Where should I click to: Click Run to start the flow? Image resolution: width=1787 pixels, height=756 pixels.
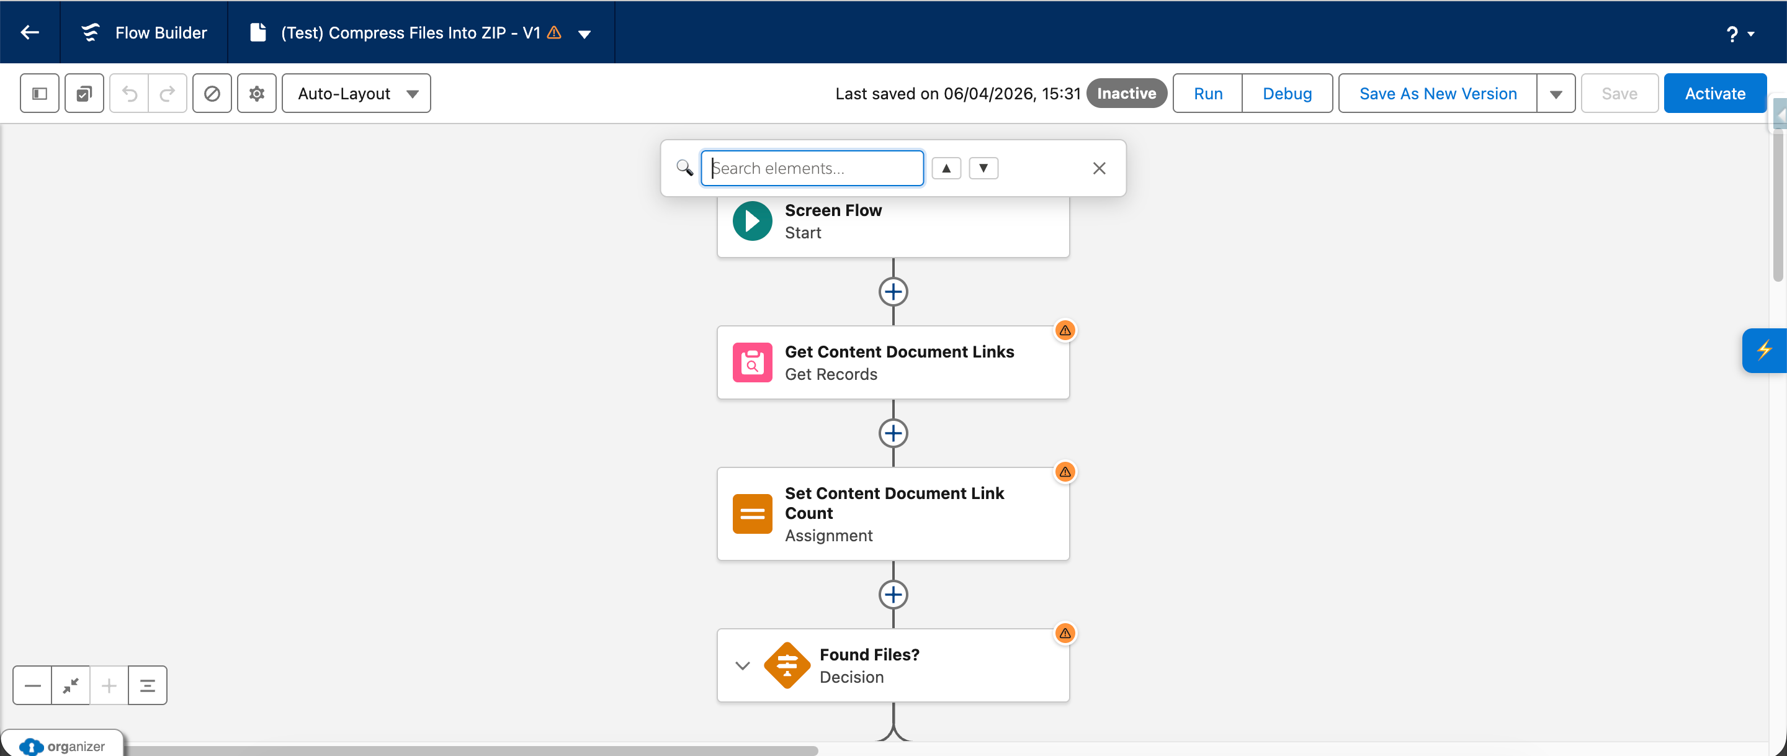pos(1207,93)
